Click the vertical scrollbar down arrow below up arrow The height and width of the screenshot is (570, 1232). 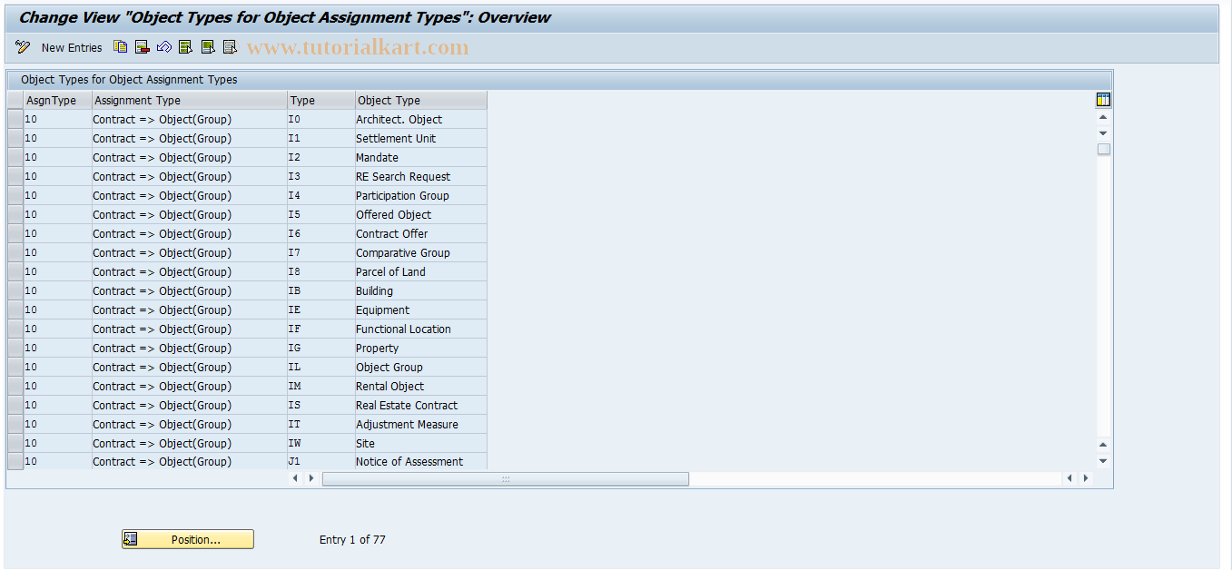[1103, 133]
